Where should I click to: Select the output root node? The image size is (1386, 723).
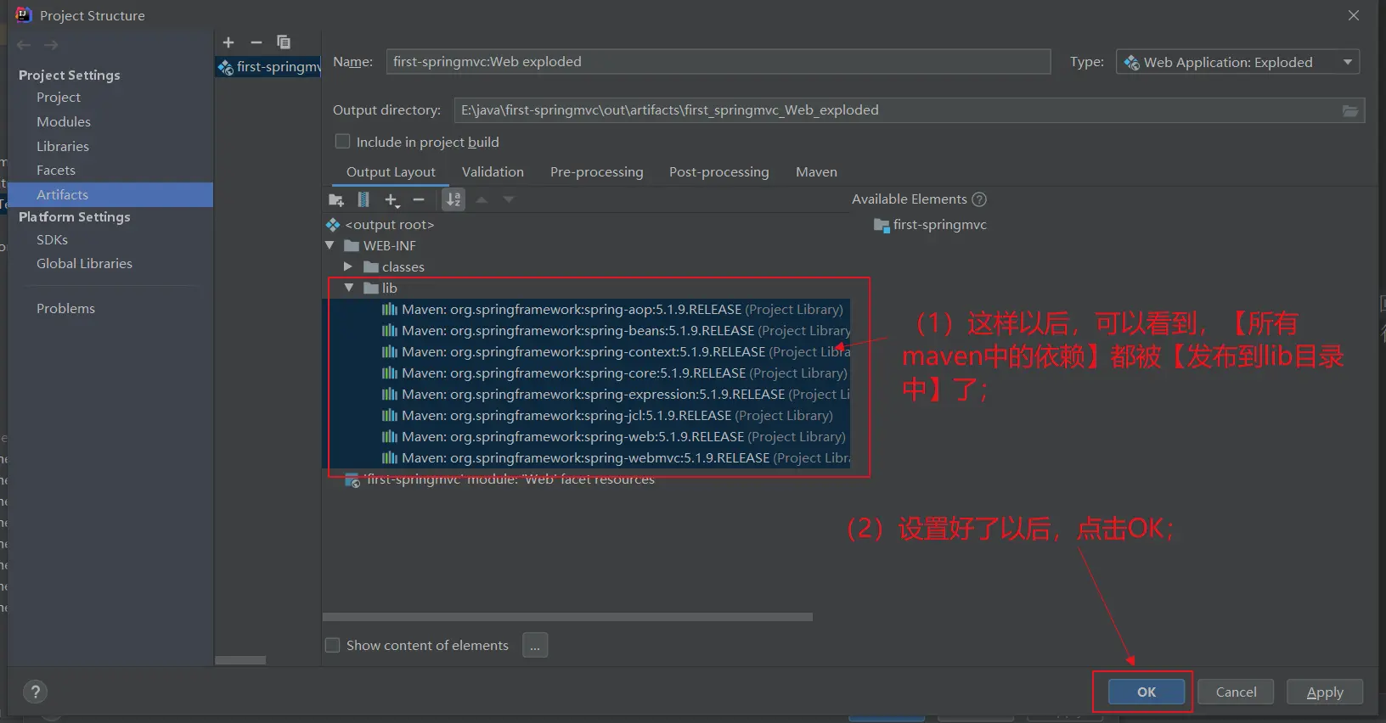tap(380, 225)
